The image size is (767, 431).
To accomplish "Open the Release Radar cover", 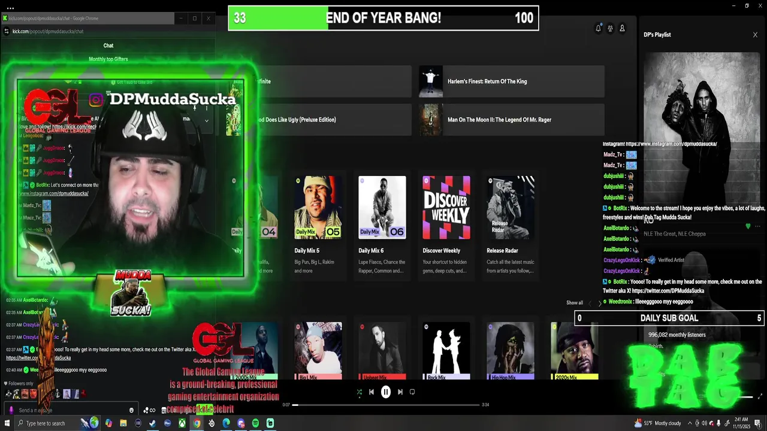I will click(511, 207).
